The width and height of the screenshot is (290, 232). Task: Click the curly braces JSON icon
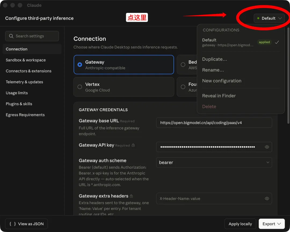pos(13,224)
